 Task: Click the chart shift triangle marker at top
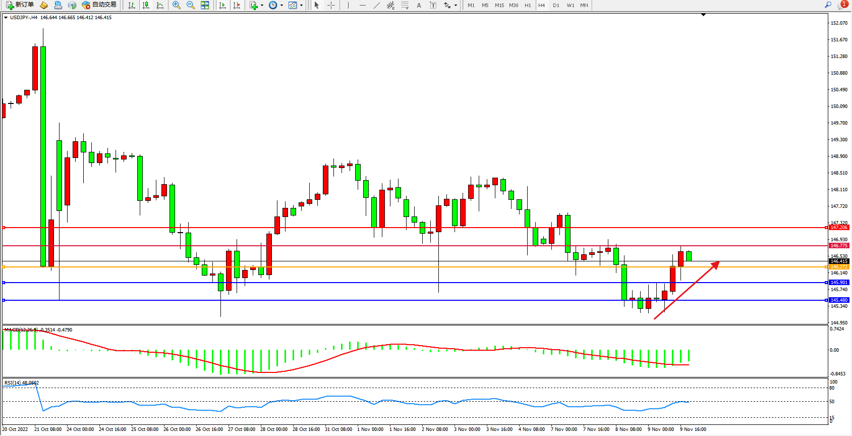703,15
